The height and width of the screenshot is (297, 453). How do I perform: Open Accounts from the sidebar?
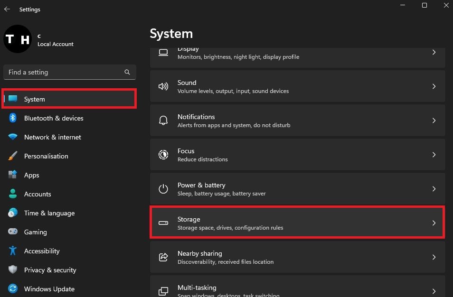point(38,194)
